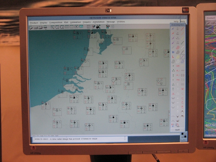Open the Product menu

[34, 22]
